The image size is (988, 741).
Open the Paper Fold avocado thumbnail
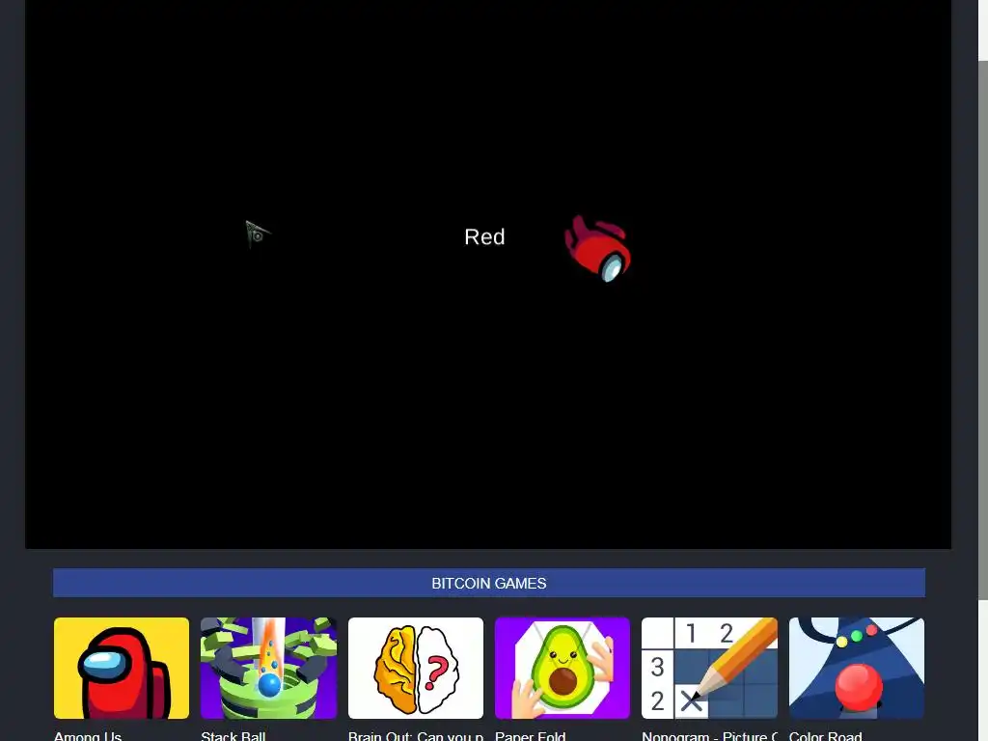pyautogui.click(x=563, y=668)
